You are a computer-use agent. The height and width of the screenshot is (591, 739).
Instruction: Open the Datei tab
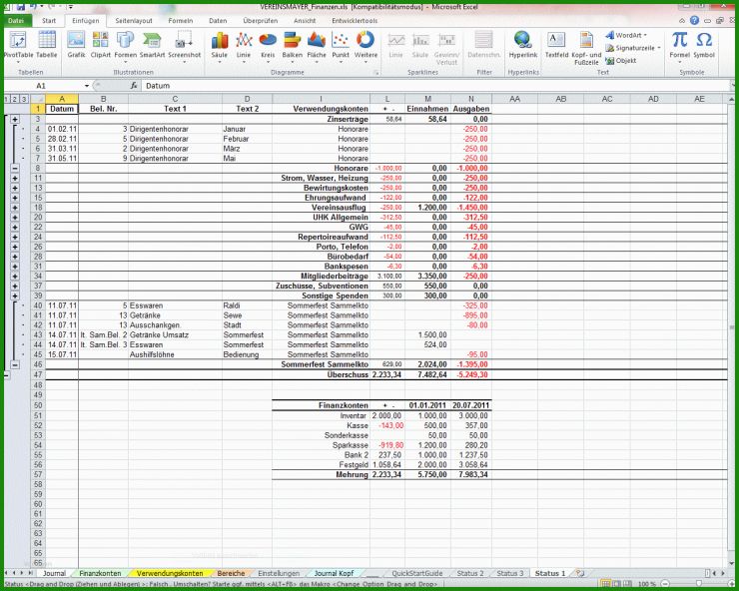point(16,20)
